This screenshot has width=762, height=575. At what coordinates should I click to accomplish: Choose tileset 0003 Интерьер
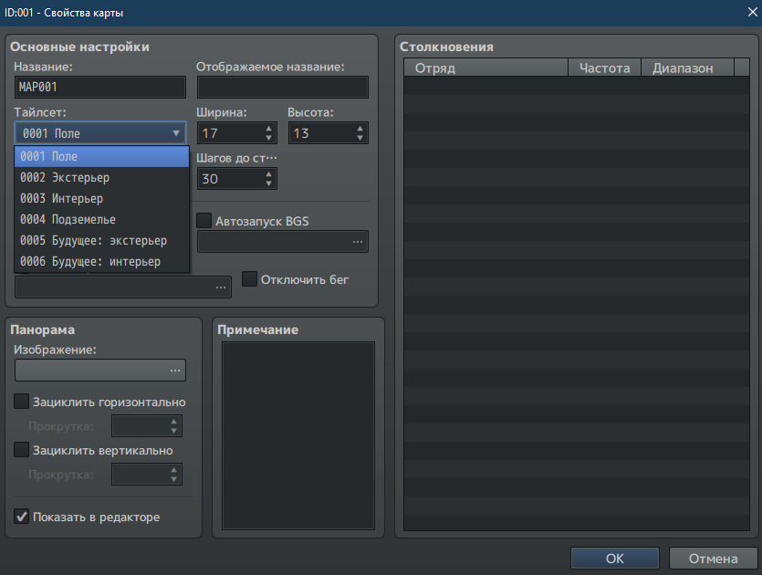point(101,198)
